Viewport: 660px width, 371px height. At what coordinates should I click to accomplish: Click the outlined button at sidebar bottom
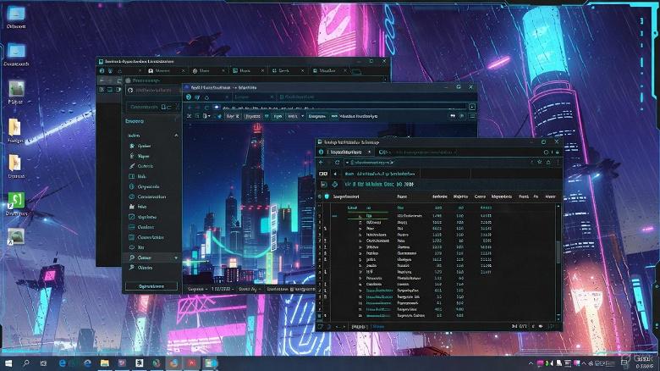click(x=151, y=286)
